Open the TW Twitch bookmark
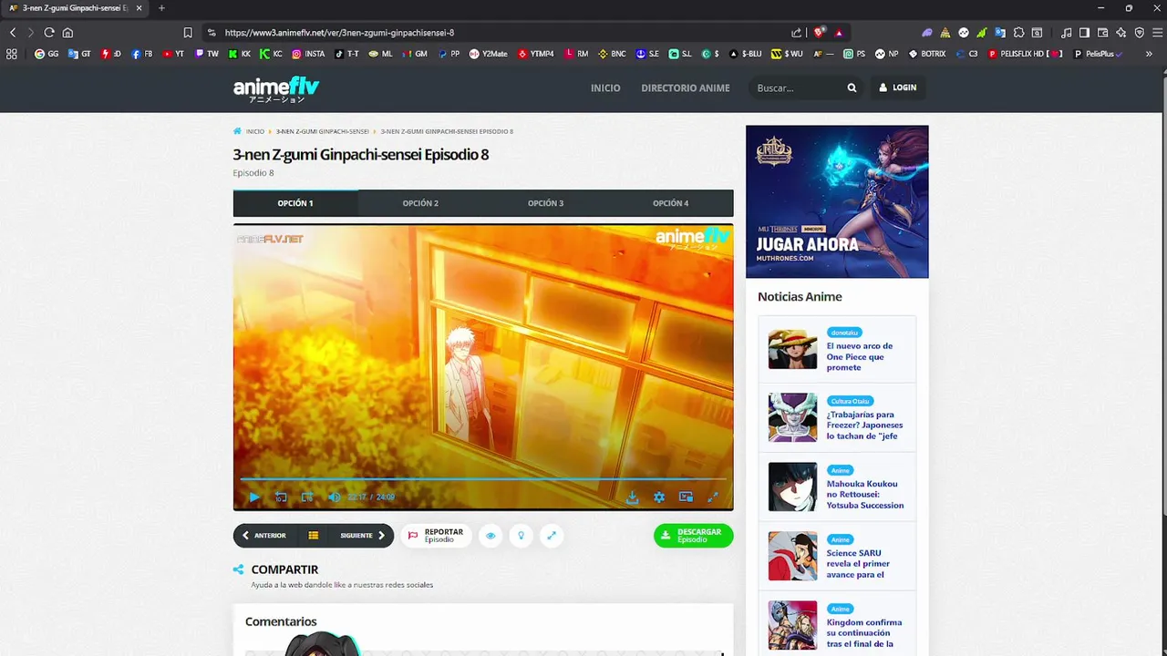1167x656 pixels. (x=207, y=54)
